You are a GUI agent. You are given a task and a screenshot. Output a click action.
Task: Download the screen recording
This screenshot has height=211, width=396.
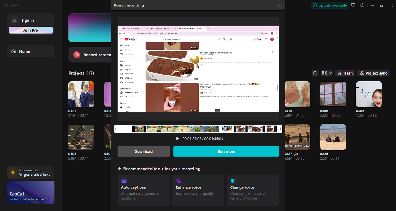143,151
